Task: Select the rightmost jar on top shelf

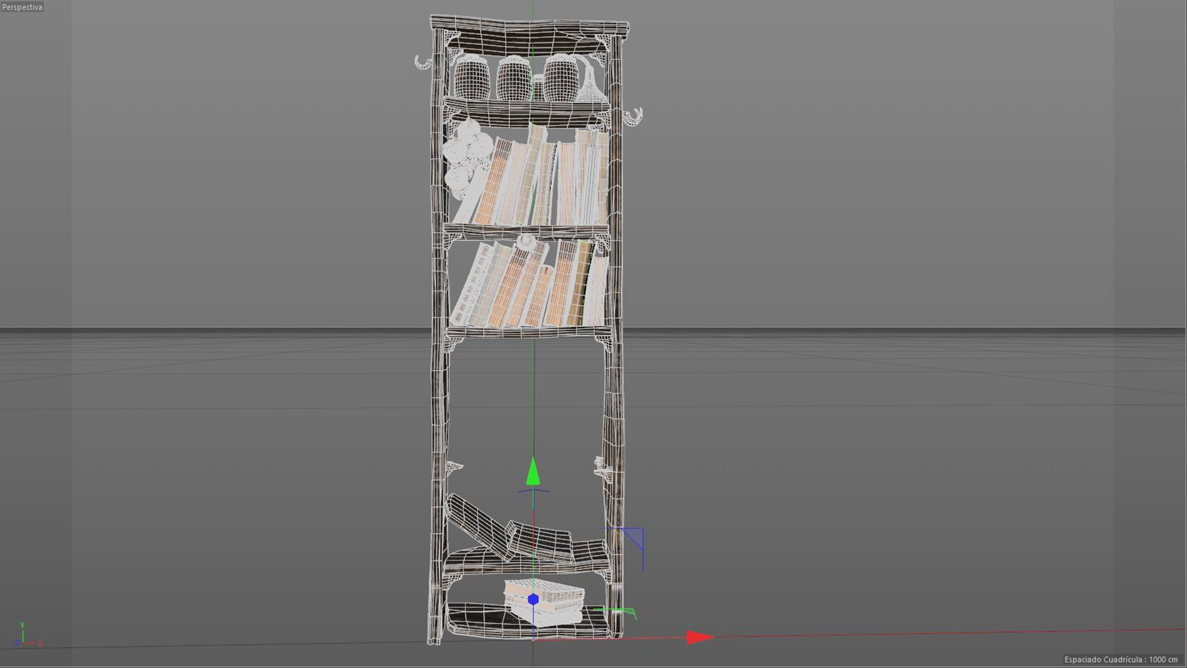Action: (x=561, y=79)
